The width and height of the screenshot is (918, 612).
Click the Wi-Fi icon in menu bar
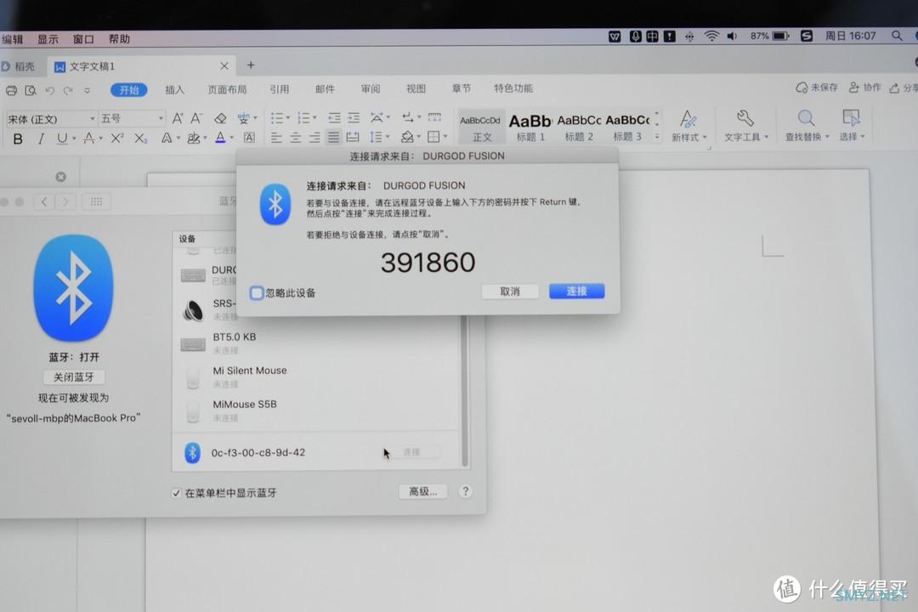711,37
